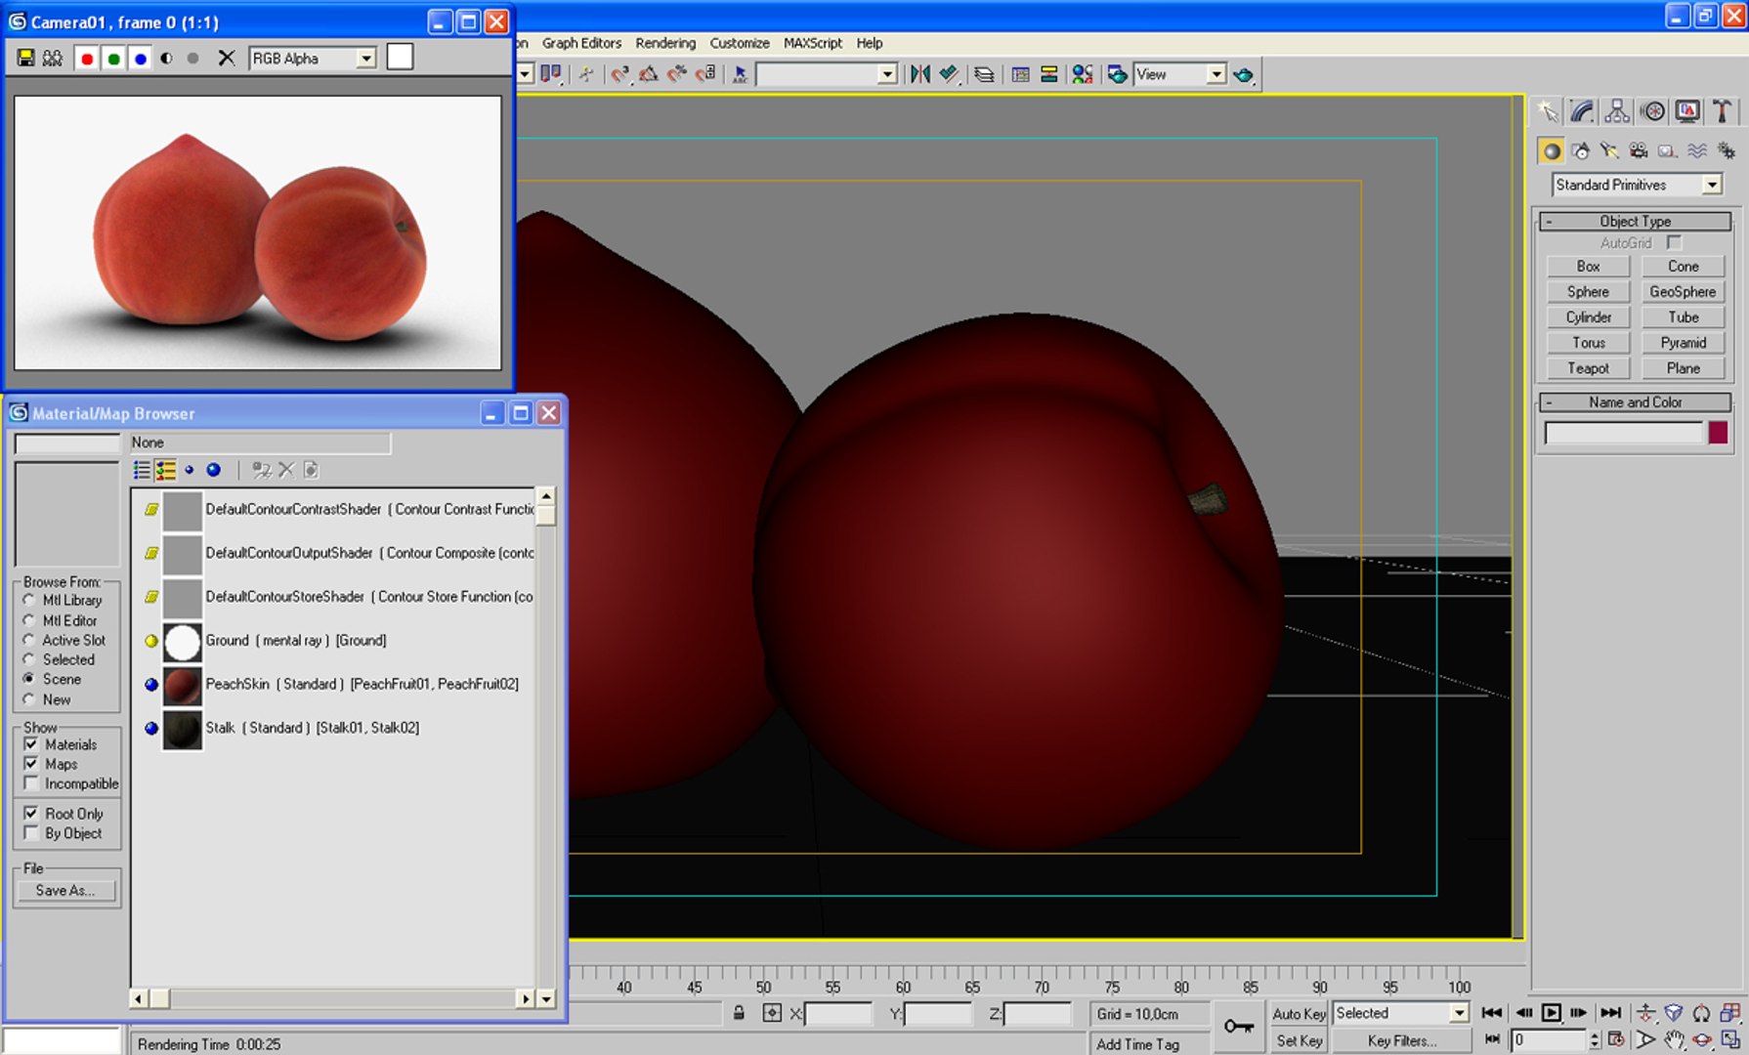Select the Geometry category sphere icon
The height and width of the screenshot is (1055, 1749).
[1551, 150]
